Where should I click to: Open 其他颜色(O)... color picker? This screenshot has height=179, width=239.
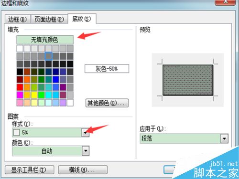pyautogui.click(x=107, y=103)
